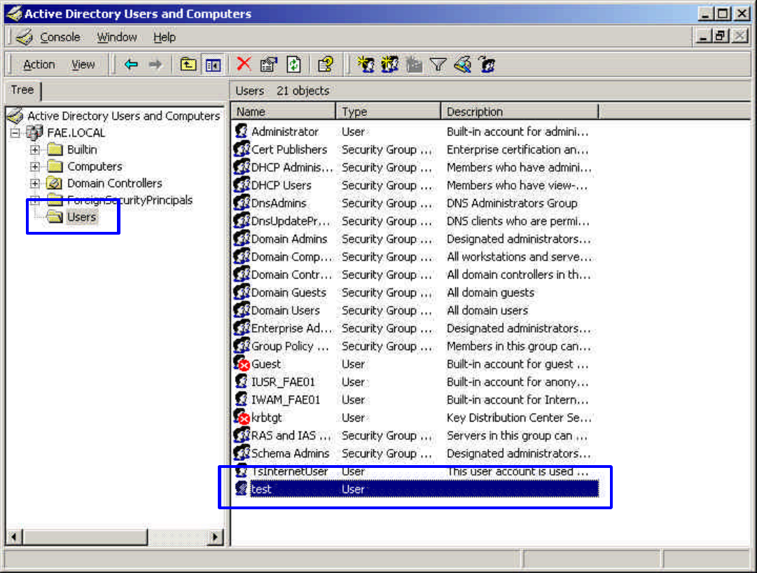Select the Cert Publishers row

(x=415, y=150)
